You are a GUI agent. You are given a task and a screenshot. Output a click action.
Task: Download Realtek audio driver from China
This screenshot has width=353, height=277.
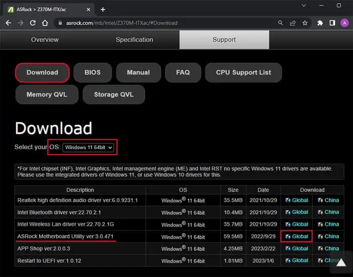[328, 200]
